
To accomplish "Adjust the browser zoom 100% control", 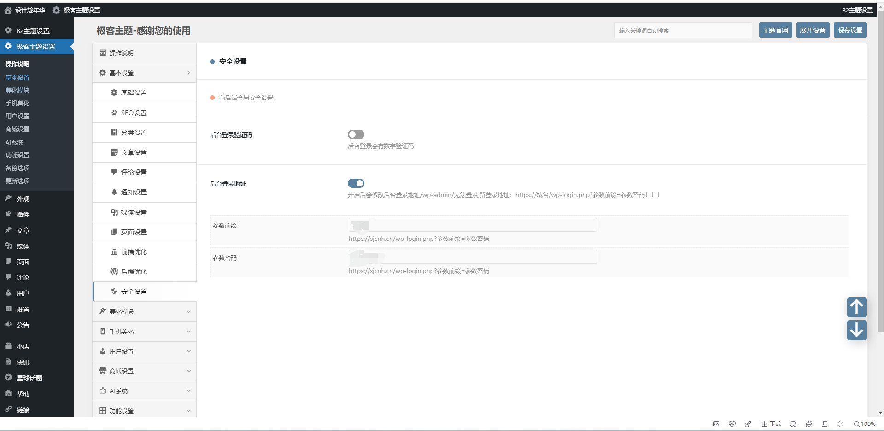I will (x=864, y=424).
